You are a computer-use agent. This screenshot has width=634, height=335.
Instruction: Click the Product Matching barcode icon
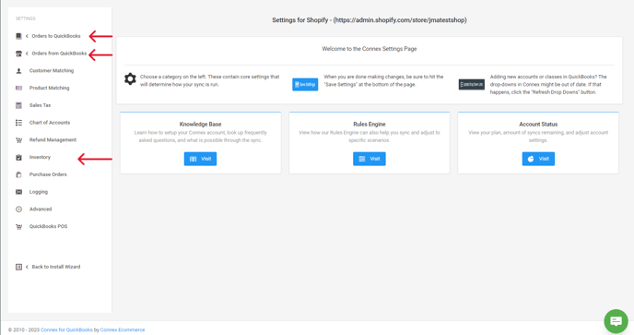point(18,88)
